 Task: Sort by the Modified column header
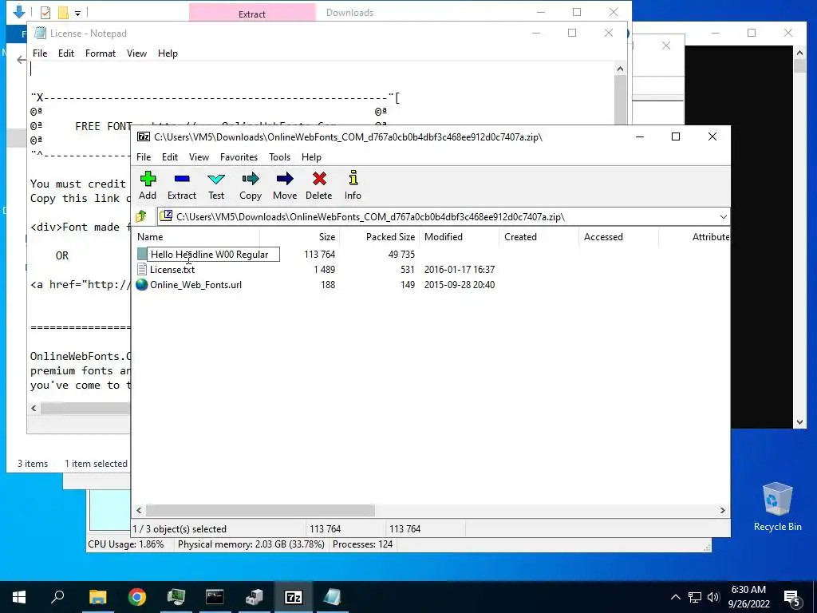pos(444,236)
